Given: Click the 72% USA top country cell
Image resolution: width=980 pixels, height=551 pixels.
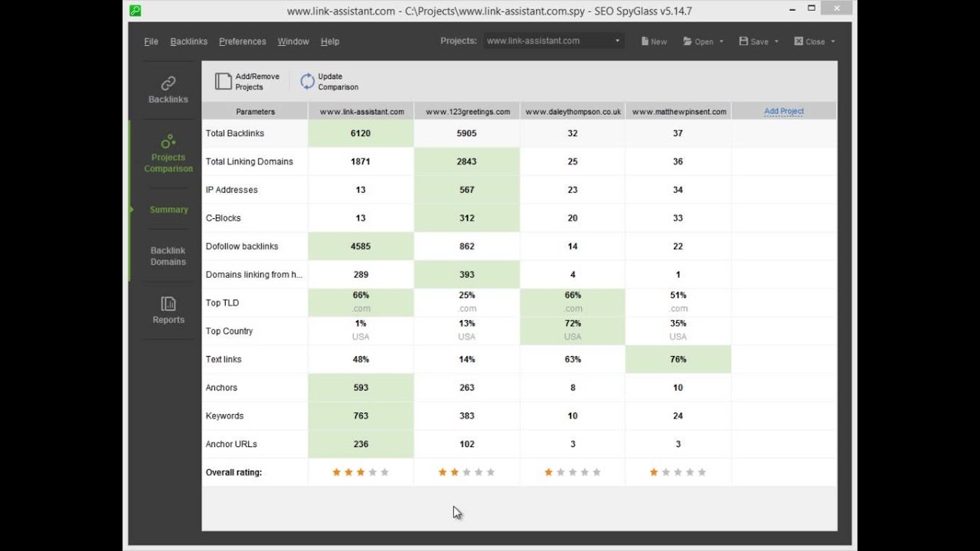Looking at the screenshot, I should pos(573,331).
